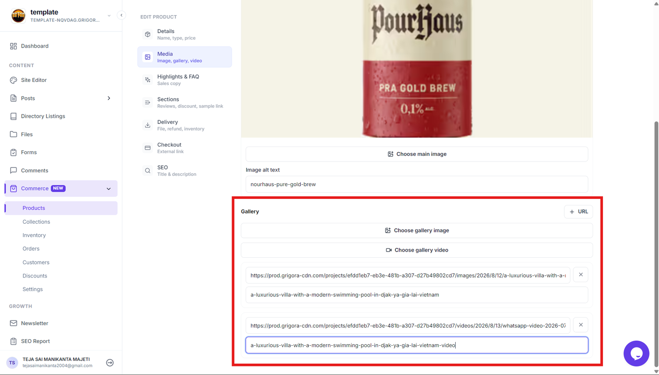Click the TS user avatar

[12, 363]
